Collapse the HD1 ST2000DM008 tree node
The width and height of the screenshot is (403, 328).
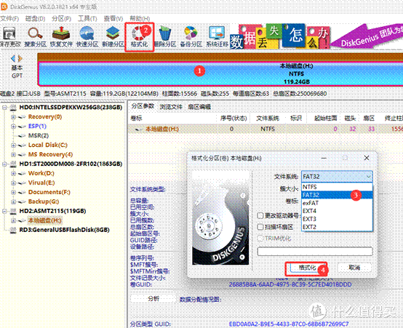coord(4,164)
